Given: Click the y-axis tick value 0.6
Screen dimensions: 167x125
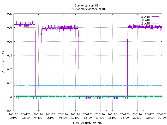Looking at the screenshot, I should pyautogui.click(x=9, y=14).
